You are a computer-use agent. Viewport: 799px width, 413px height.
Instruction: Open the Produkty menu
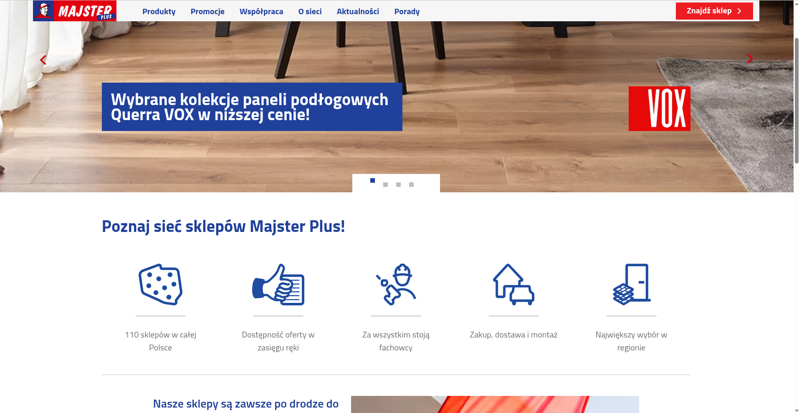(159, 11)
